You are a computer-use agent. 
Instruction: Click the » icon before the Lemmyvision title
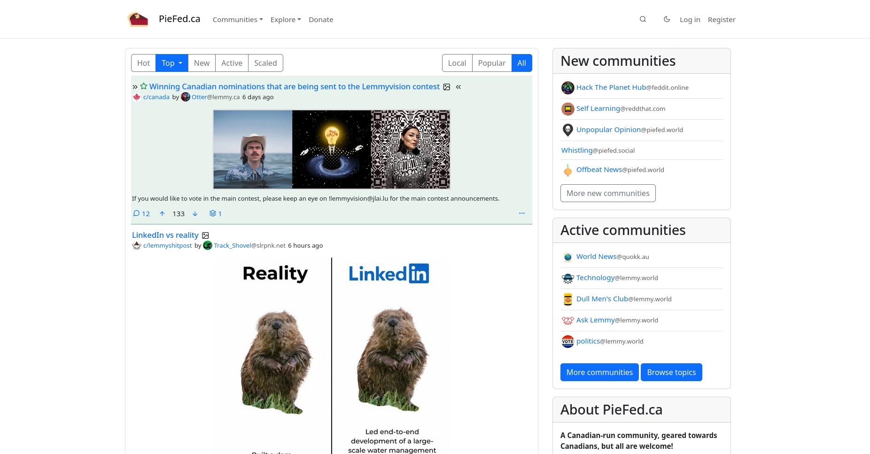(135, 87)
